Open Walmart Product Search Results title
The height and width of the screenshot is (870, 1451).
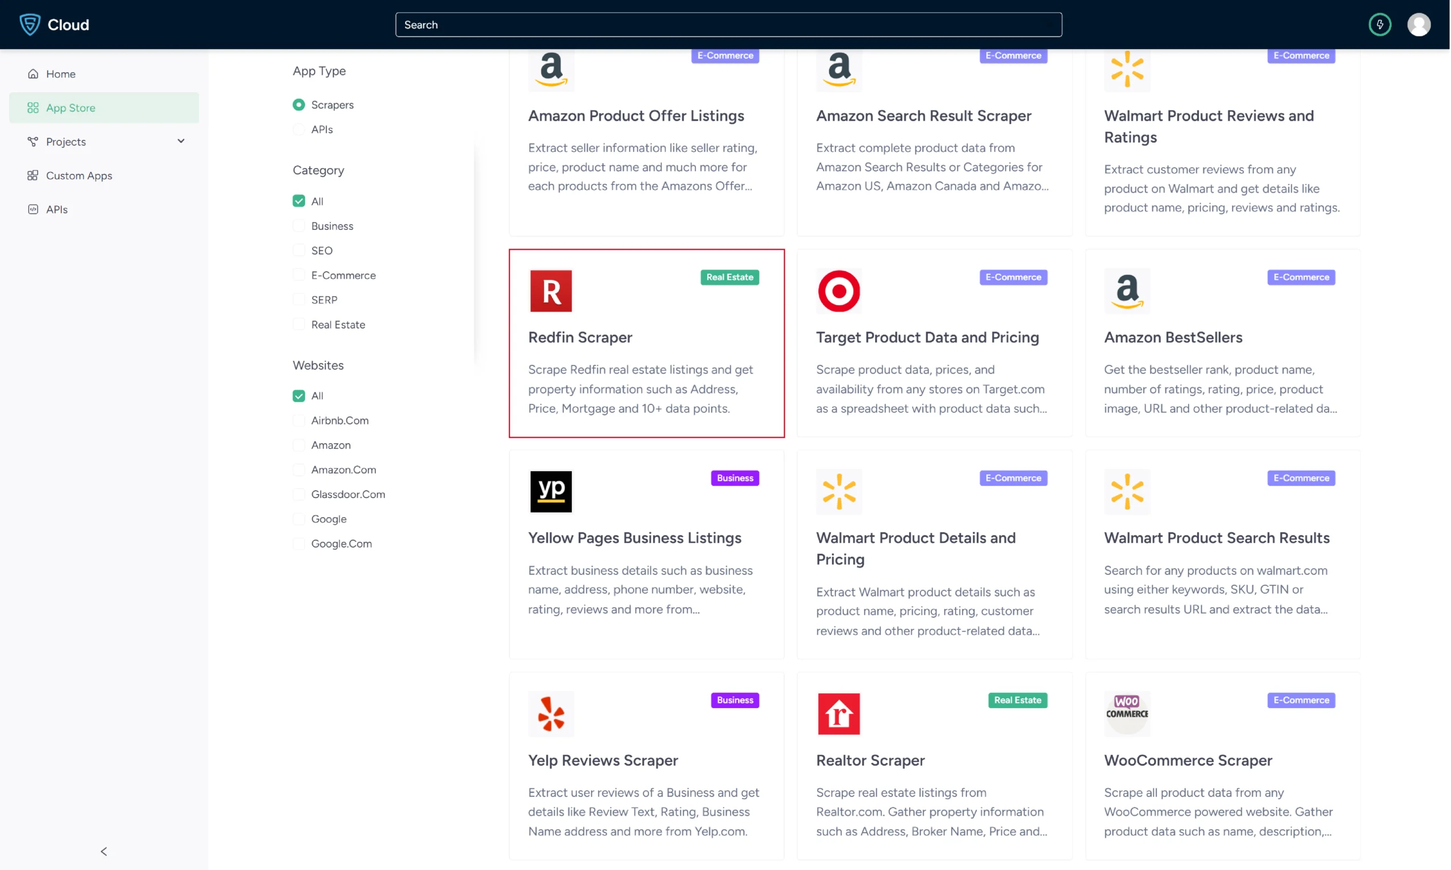click(1216, 538)
